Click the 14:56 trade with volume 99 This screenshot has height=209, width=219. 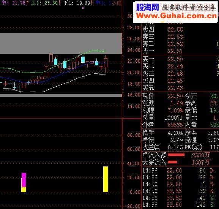(178, 177)
